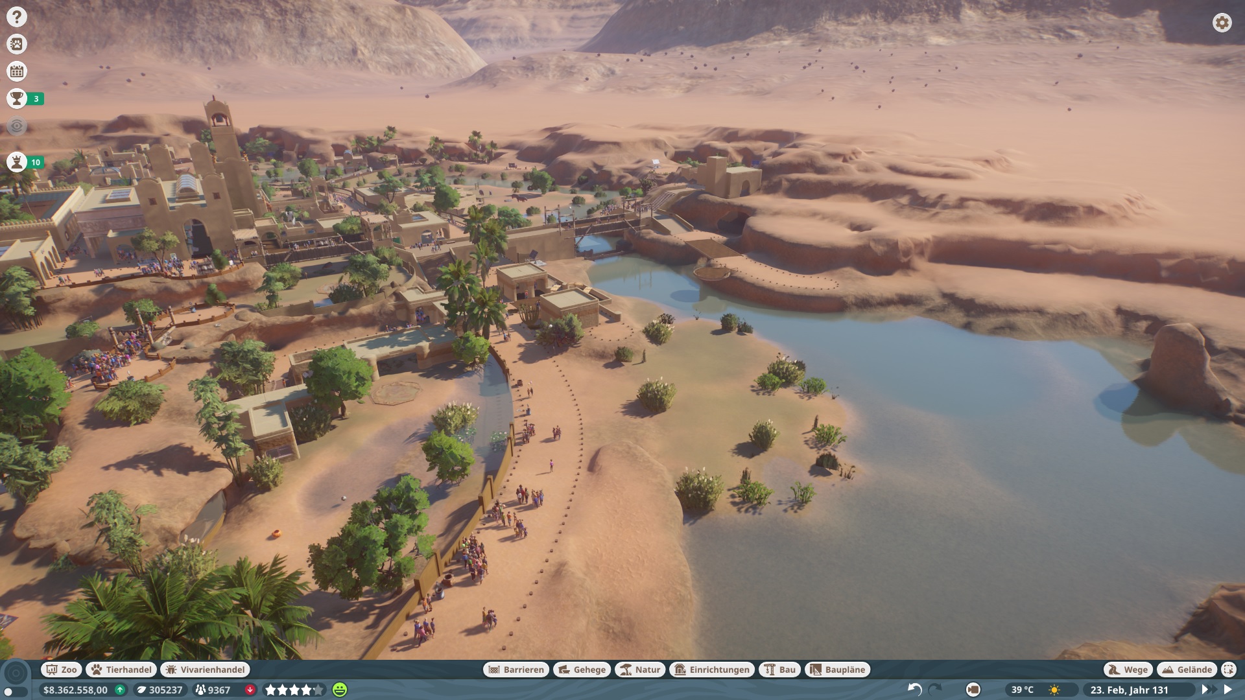Viewport: 1245px width, 700px height.
Task: Click the green badge showing 3
Action: click(x=36, y=99)
